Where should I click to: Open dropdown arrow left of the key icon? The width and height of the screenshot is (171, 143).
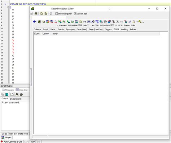tap(137, 22)
